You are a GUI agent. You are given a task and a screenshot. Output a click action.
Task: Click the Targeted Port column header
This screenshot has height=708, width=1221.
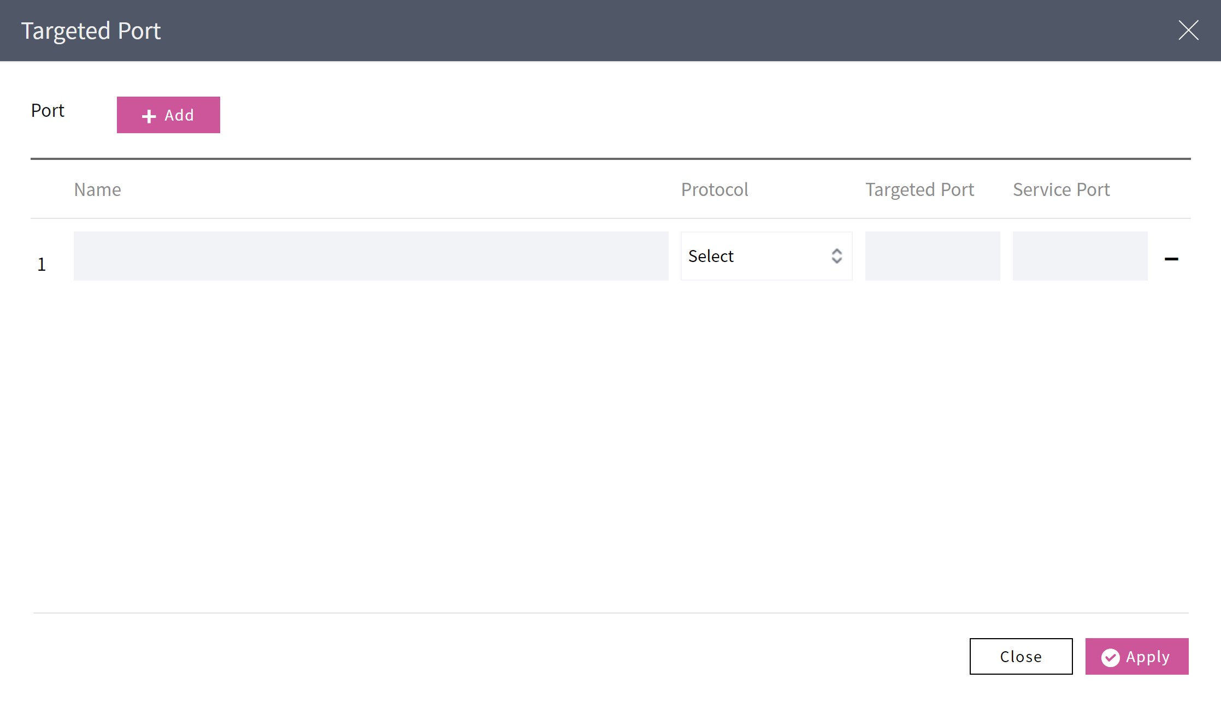(x=919, y=189)
